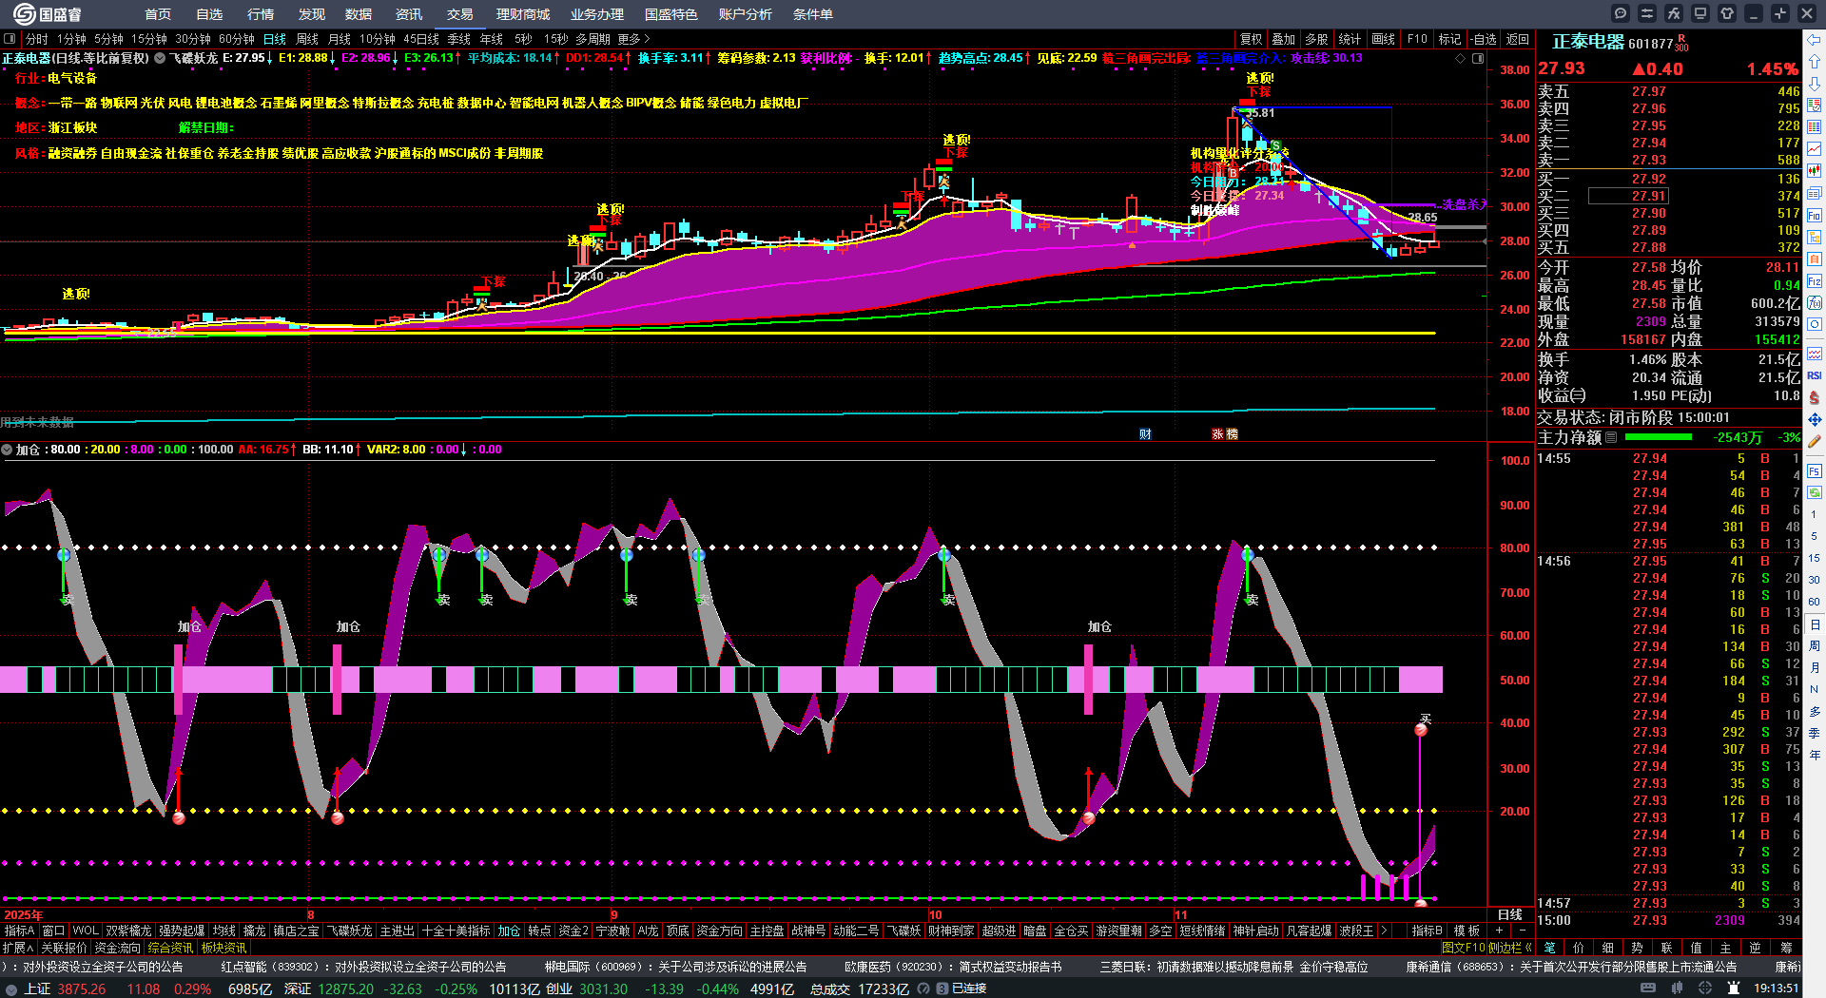Click the orange document icon in right toolbar
Viewport: 1826px width, 998px height.
pyautogui.click(x=1815, y=259)
